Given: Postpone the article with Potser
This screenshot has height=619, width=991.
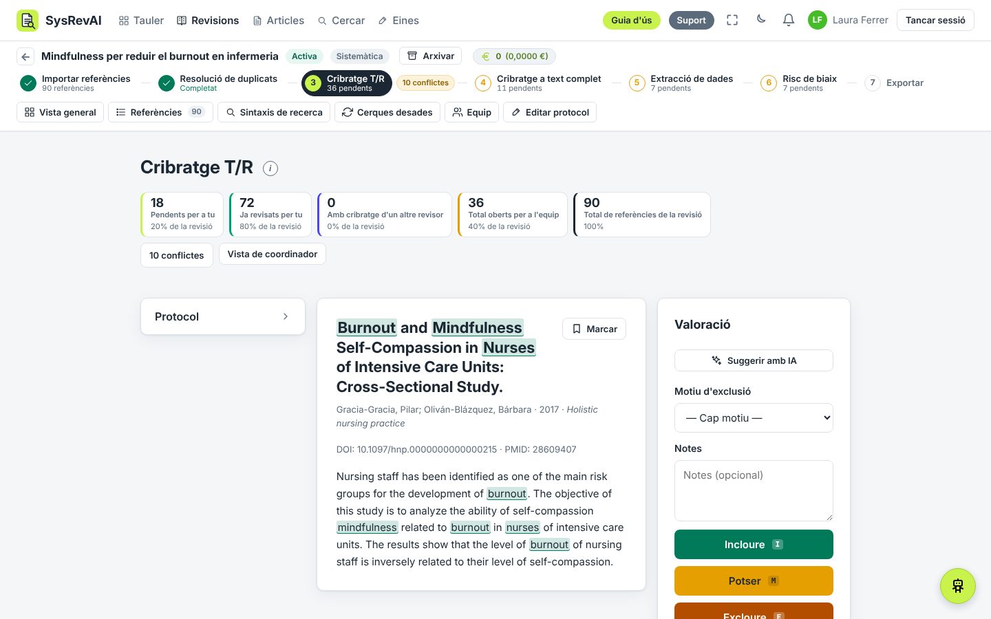Looking at the screenshot, I should pos(754,581).
